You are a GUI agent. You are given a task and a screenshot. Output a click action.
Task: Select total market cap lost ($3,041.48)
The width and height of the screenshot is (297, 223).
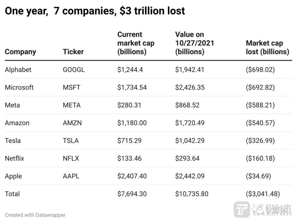tap(263, 194)
